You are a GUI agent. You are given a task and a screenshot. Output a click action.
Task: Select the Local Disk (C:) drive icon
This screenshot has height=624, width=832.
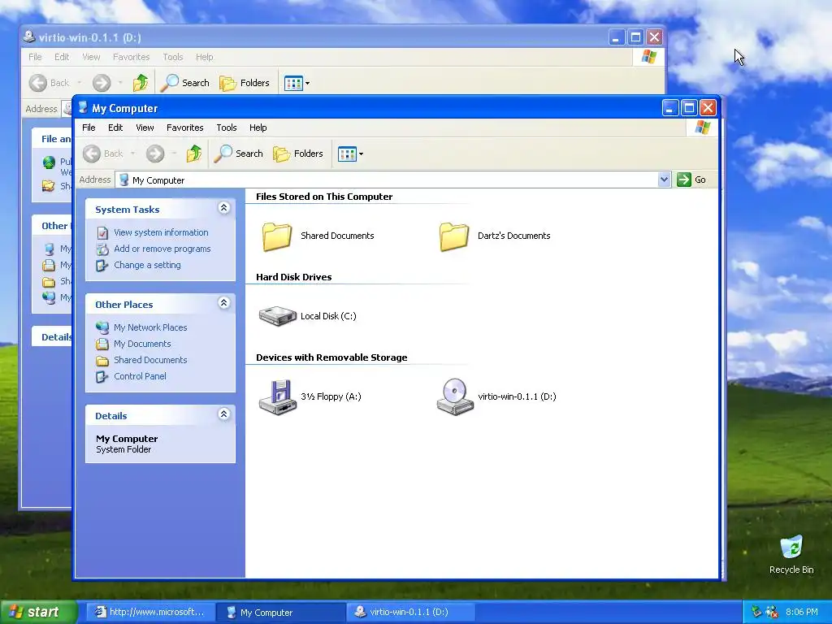278,316
